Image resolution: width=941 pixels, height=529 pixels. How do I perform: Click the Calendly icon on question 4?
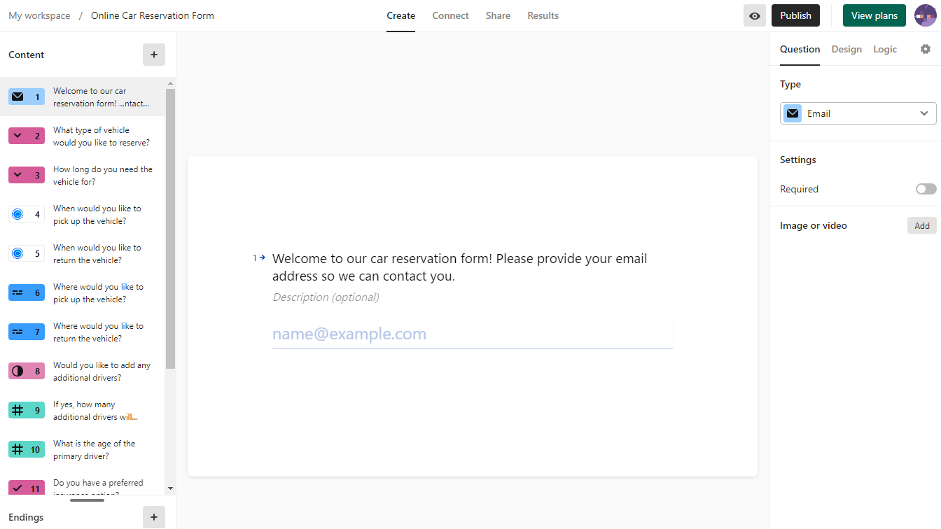[x=18, y=214]
